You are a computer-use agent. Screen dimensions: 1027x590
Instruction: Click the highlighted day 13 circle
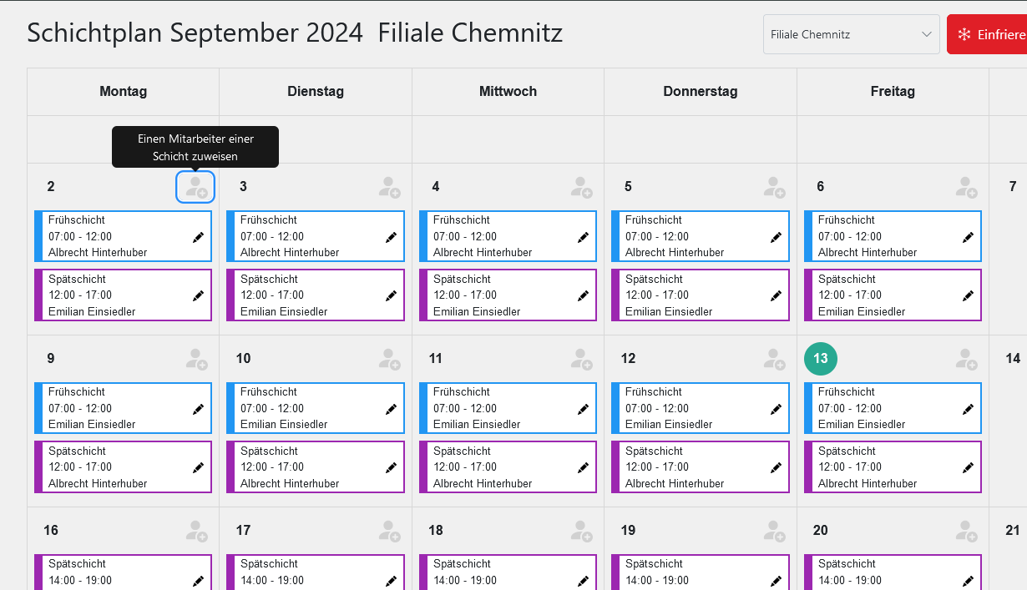[821, 359]
